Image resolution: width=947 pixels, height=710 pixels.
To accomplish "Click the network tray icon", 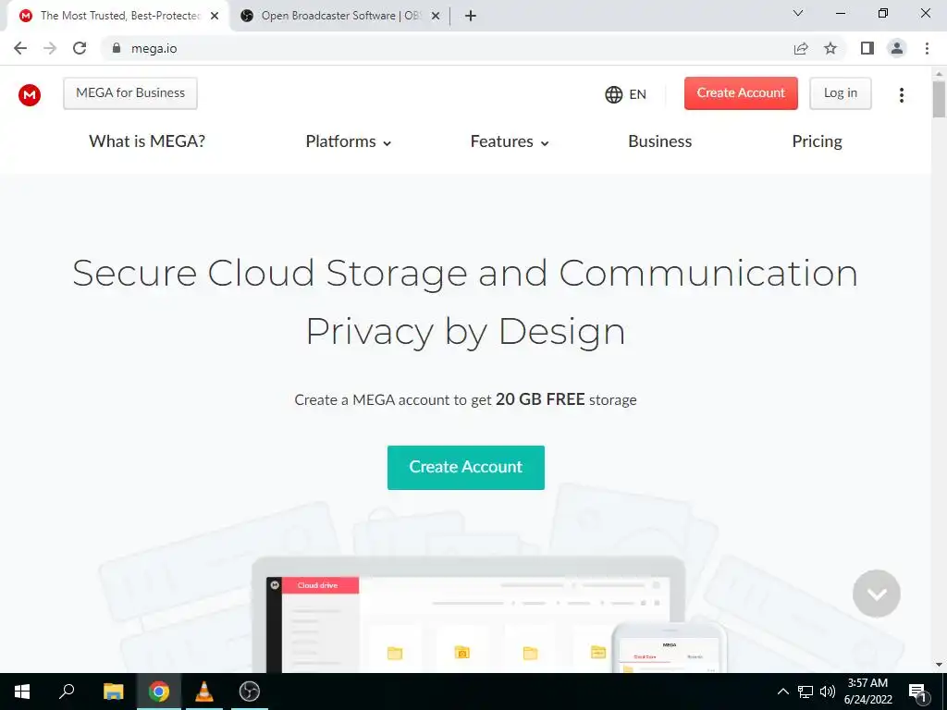I will click(806, 692).
